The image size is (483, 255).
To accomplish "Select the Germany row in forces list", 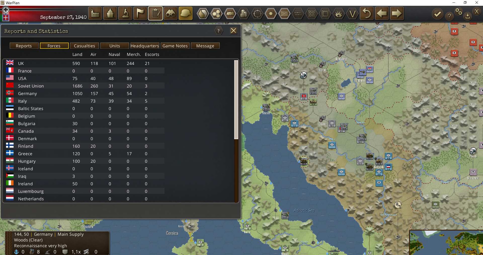I will coord(85,94).
